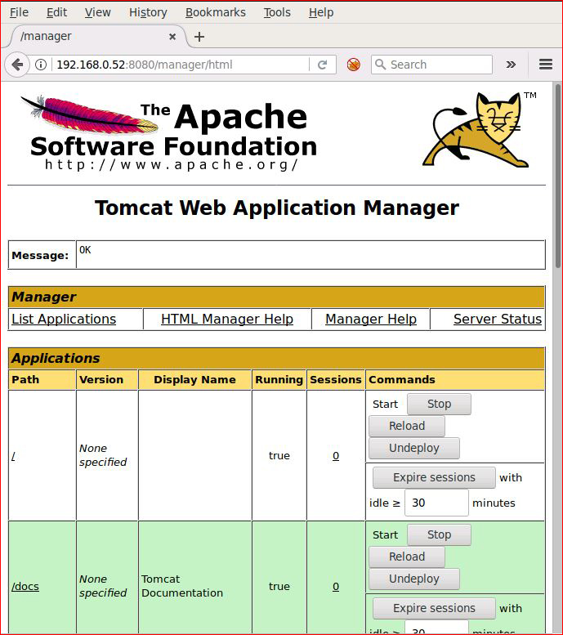
Task: Open the /docs application link
Action: click(25, 587)
